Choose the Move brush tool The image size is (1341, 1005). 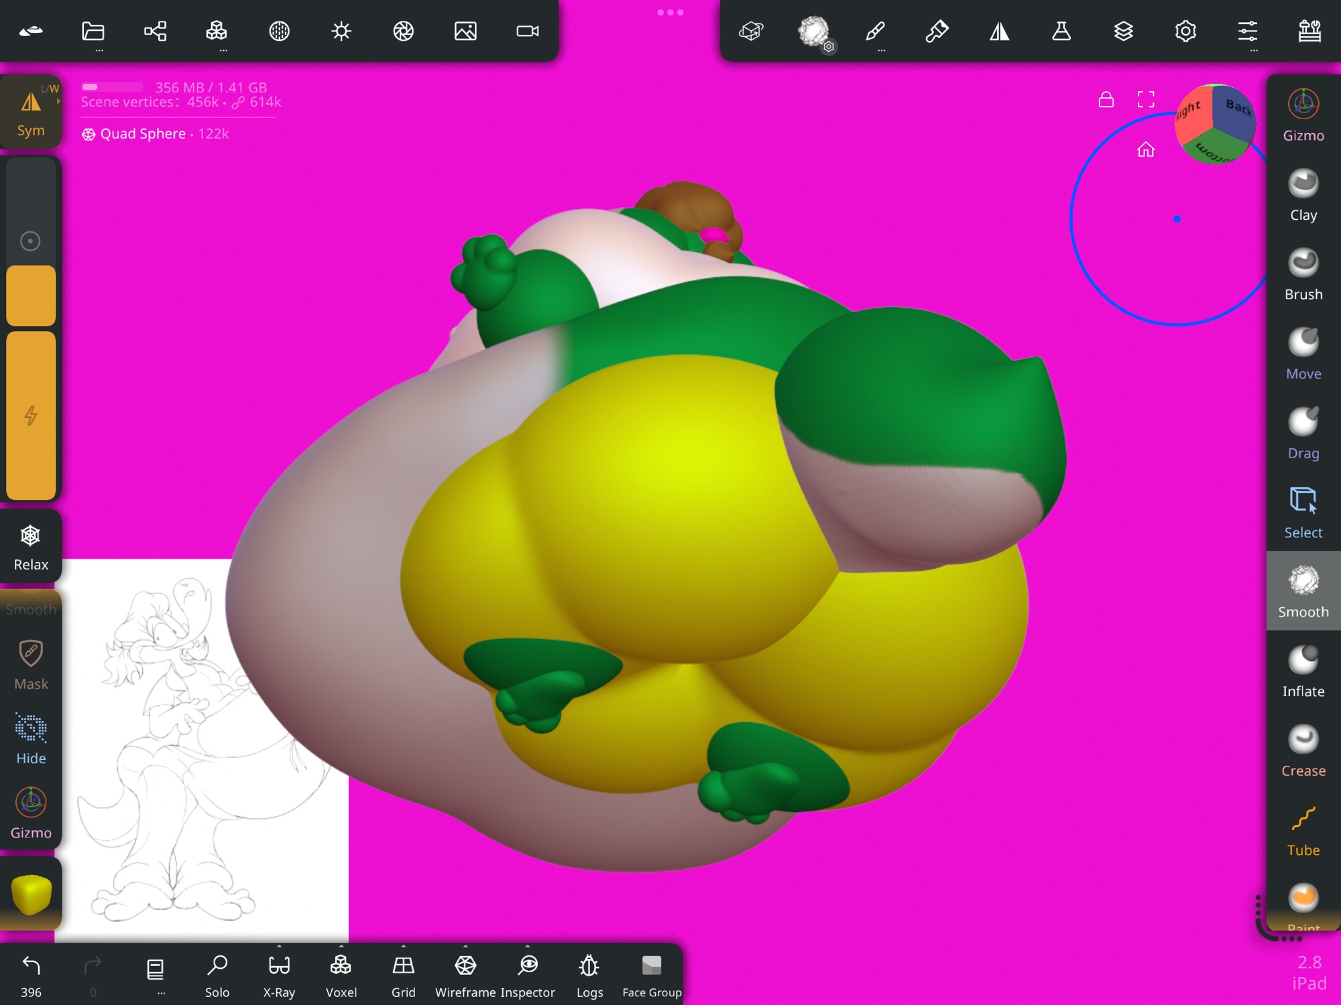(x=1303, y=354)
